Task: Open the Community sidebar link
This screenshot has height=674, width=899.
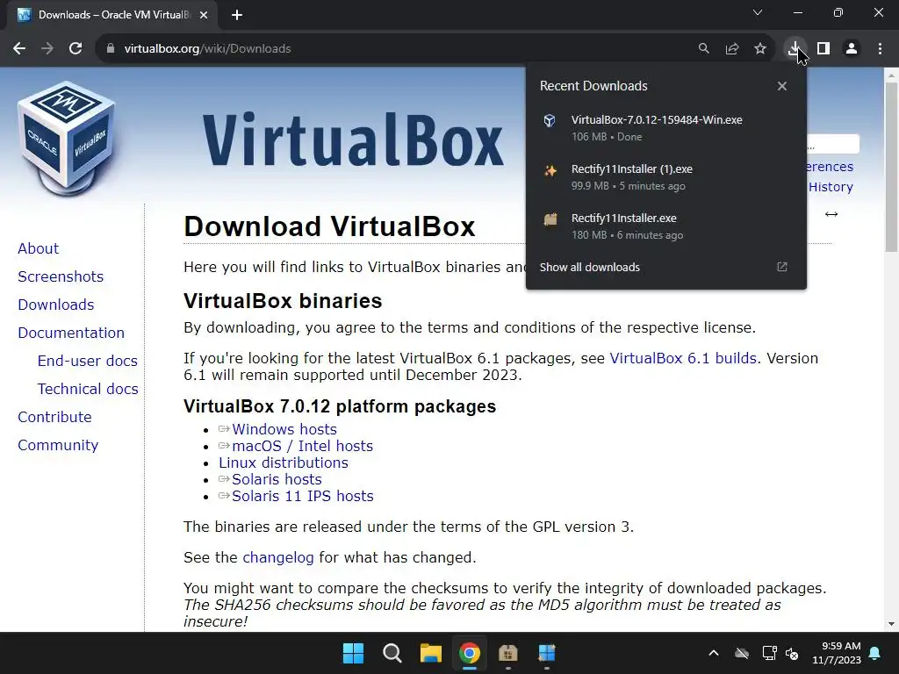Action: coord(58,445)
